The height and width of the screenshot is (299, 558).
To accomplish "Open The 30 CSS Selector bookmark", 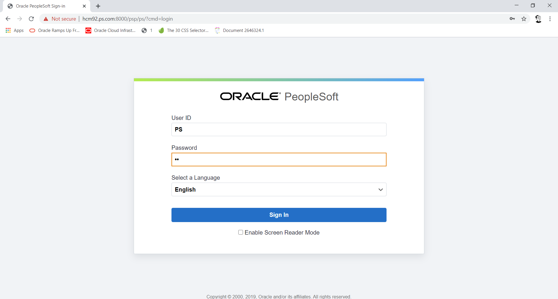I will pyautogui.click(x=184, y=30).
